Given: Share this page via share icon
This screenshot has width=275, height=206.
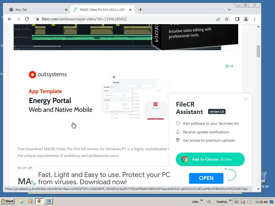Looking at the screenshot, I should [x=218, y=19].
